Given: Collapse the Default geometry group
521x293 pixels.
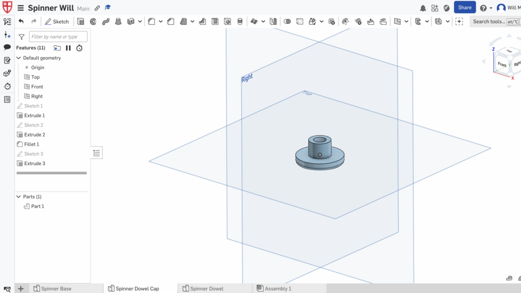Looking at the screenshot, I should [x=19, y=58].
